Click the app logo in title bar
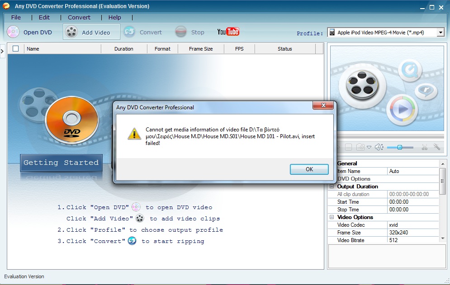The width and height of the screenshot is (450, 285). coord(6,6)
